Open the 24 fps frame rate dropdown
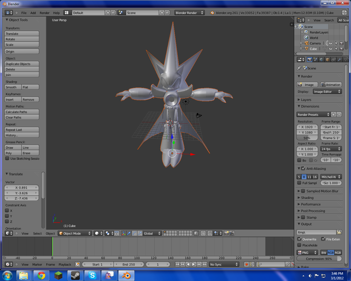Viewport: 351px width, 281px height. (x=331, y=149)
